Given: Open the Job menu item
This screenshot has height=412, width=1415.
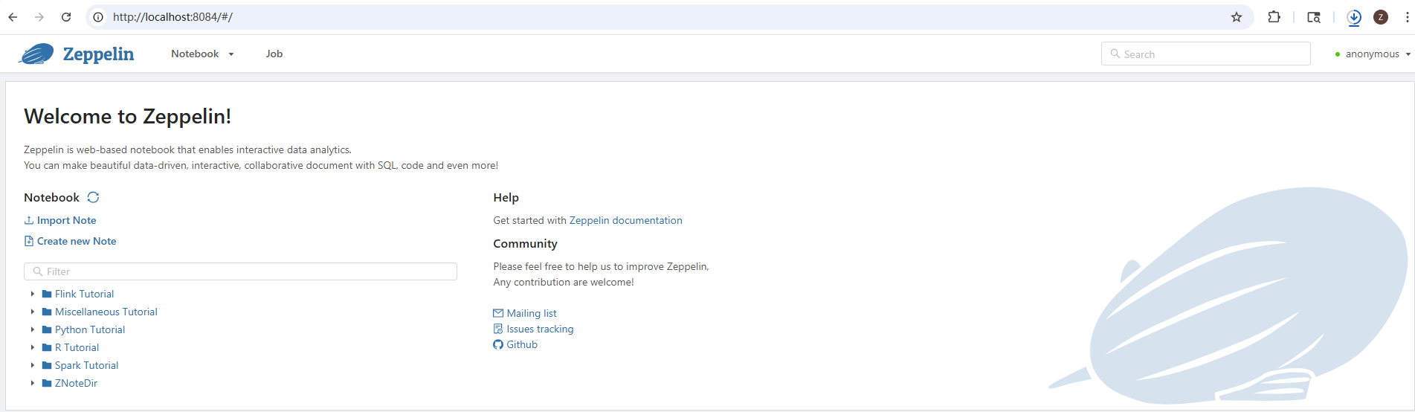Looking at the screenshot, I should tap(274, 54).
